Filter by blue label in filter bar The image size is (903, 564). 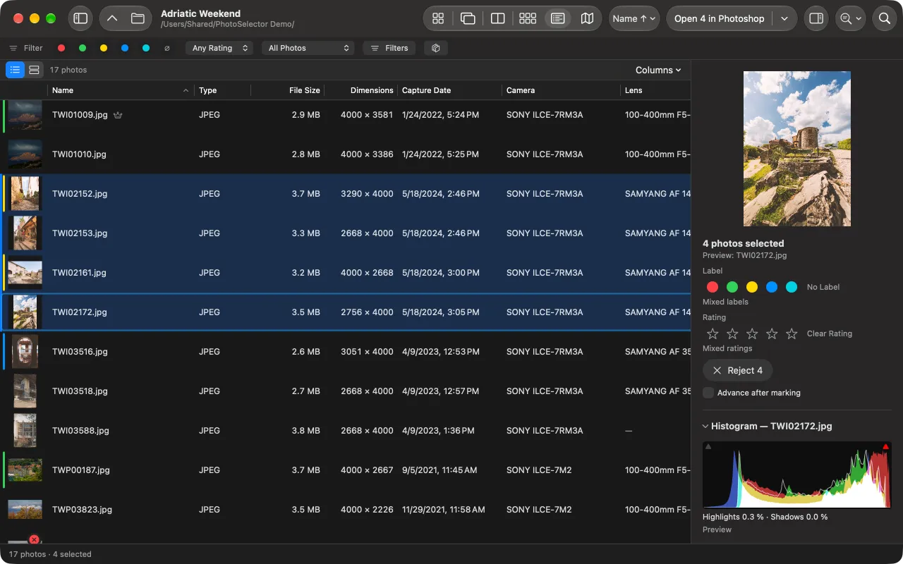pyautogui.click(x=125, y=48)
